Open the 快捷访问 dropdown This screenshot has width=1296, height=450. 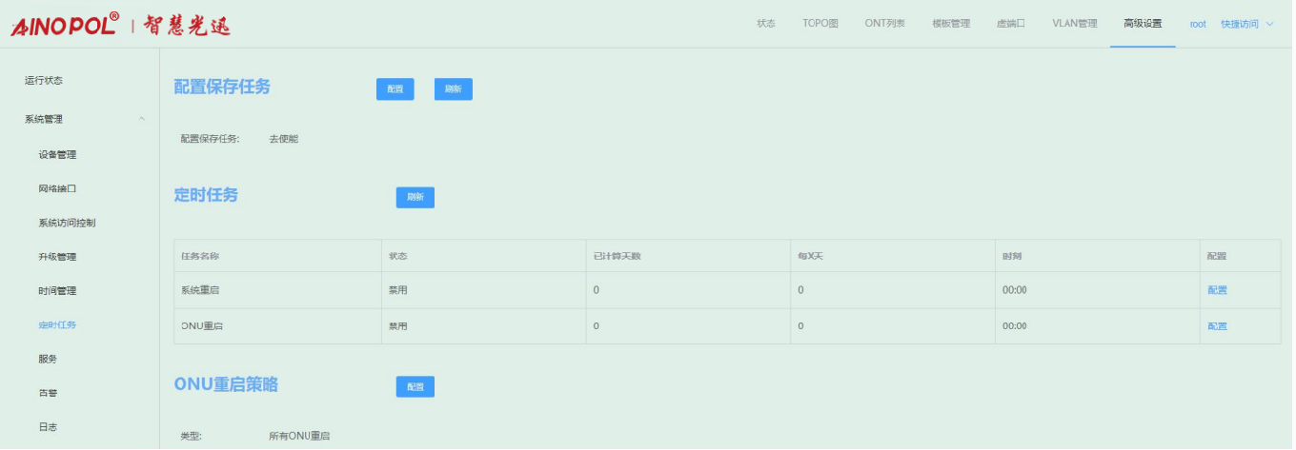point(1246,24)
